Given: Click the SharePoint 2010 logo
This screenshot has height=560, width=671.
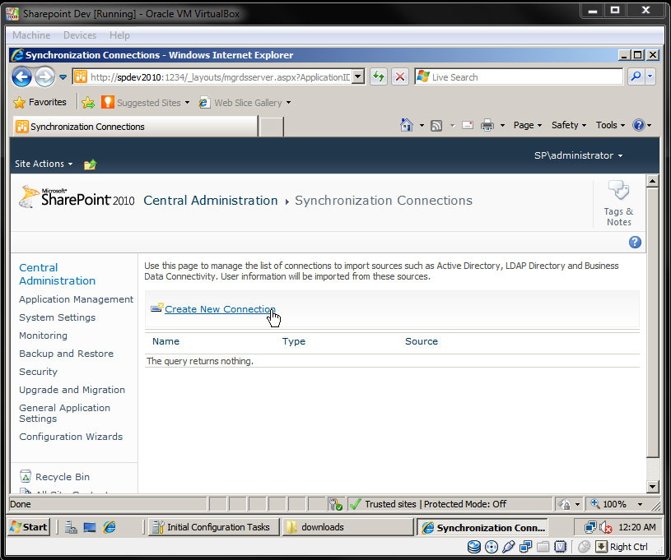Looking at the screenshot, I should click(77, 197).
